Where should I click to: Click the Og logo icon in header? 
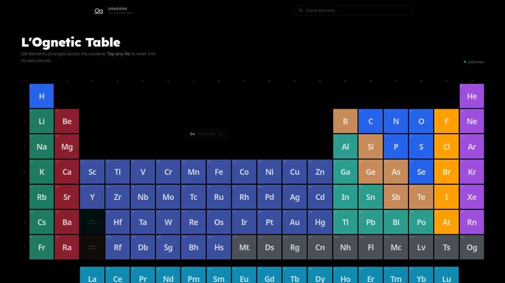[x=98, y=11]
